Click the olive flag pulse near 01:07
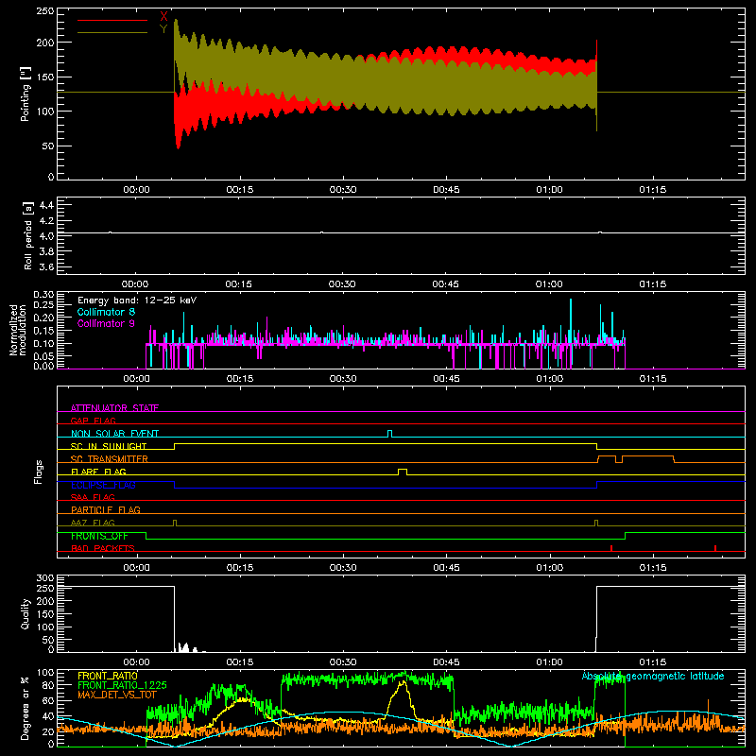 click(x=596, y=523)
